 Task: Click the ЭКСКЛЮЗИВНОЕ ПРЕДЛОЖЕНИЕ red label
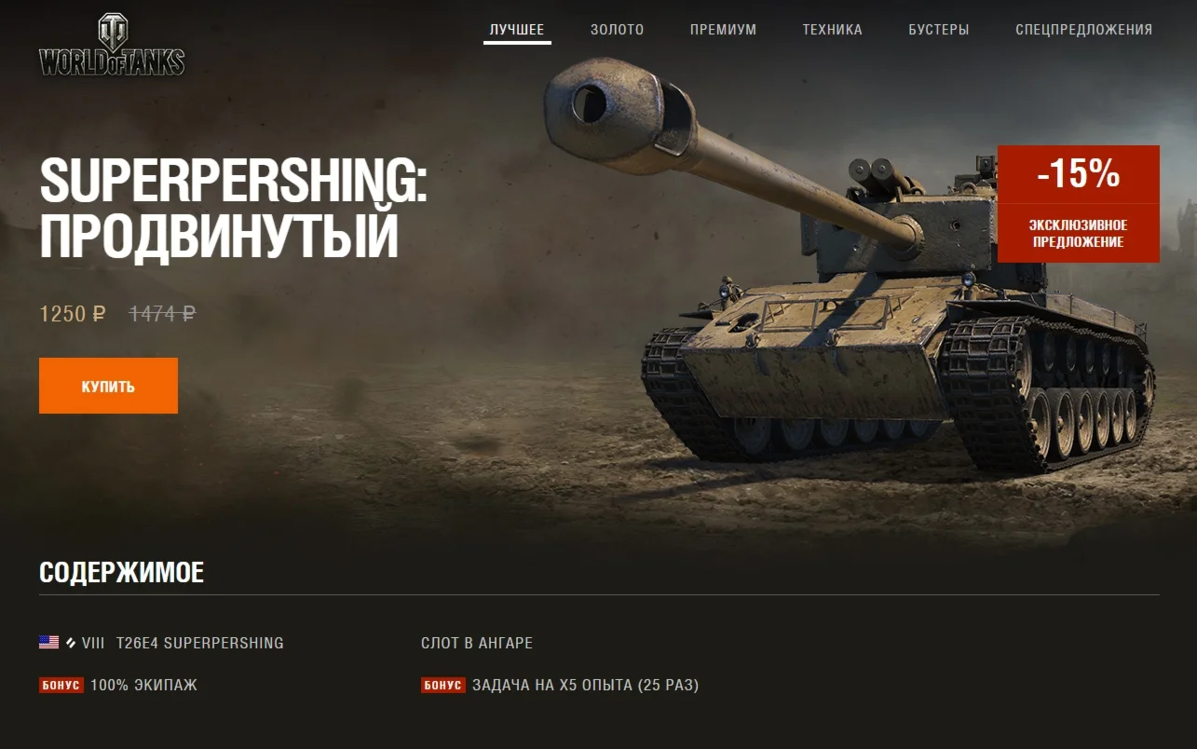pos(1079,234)
